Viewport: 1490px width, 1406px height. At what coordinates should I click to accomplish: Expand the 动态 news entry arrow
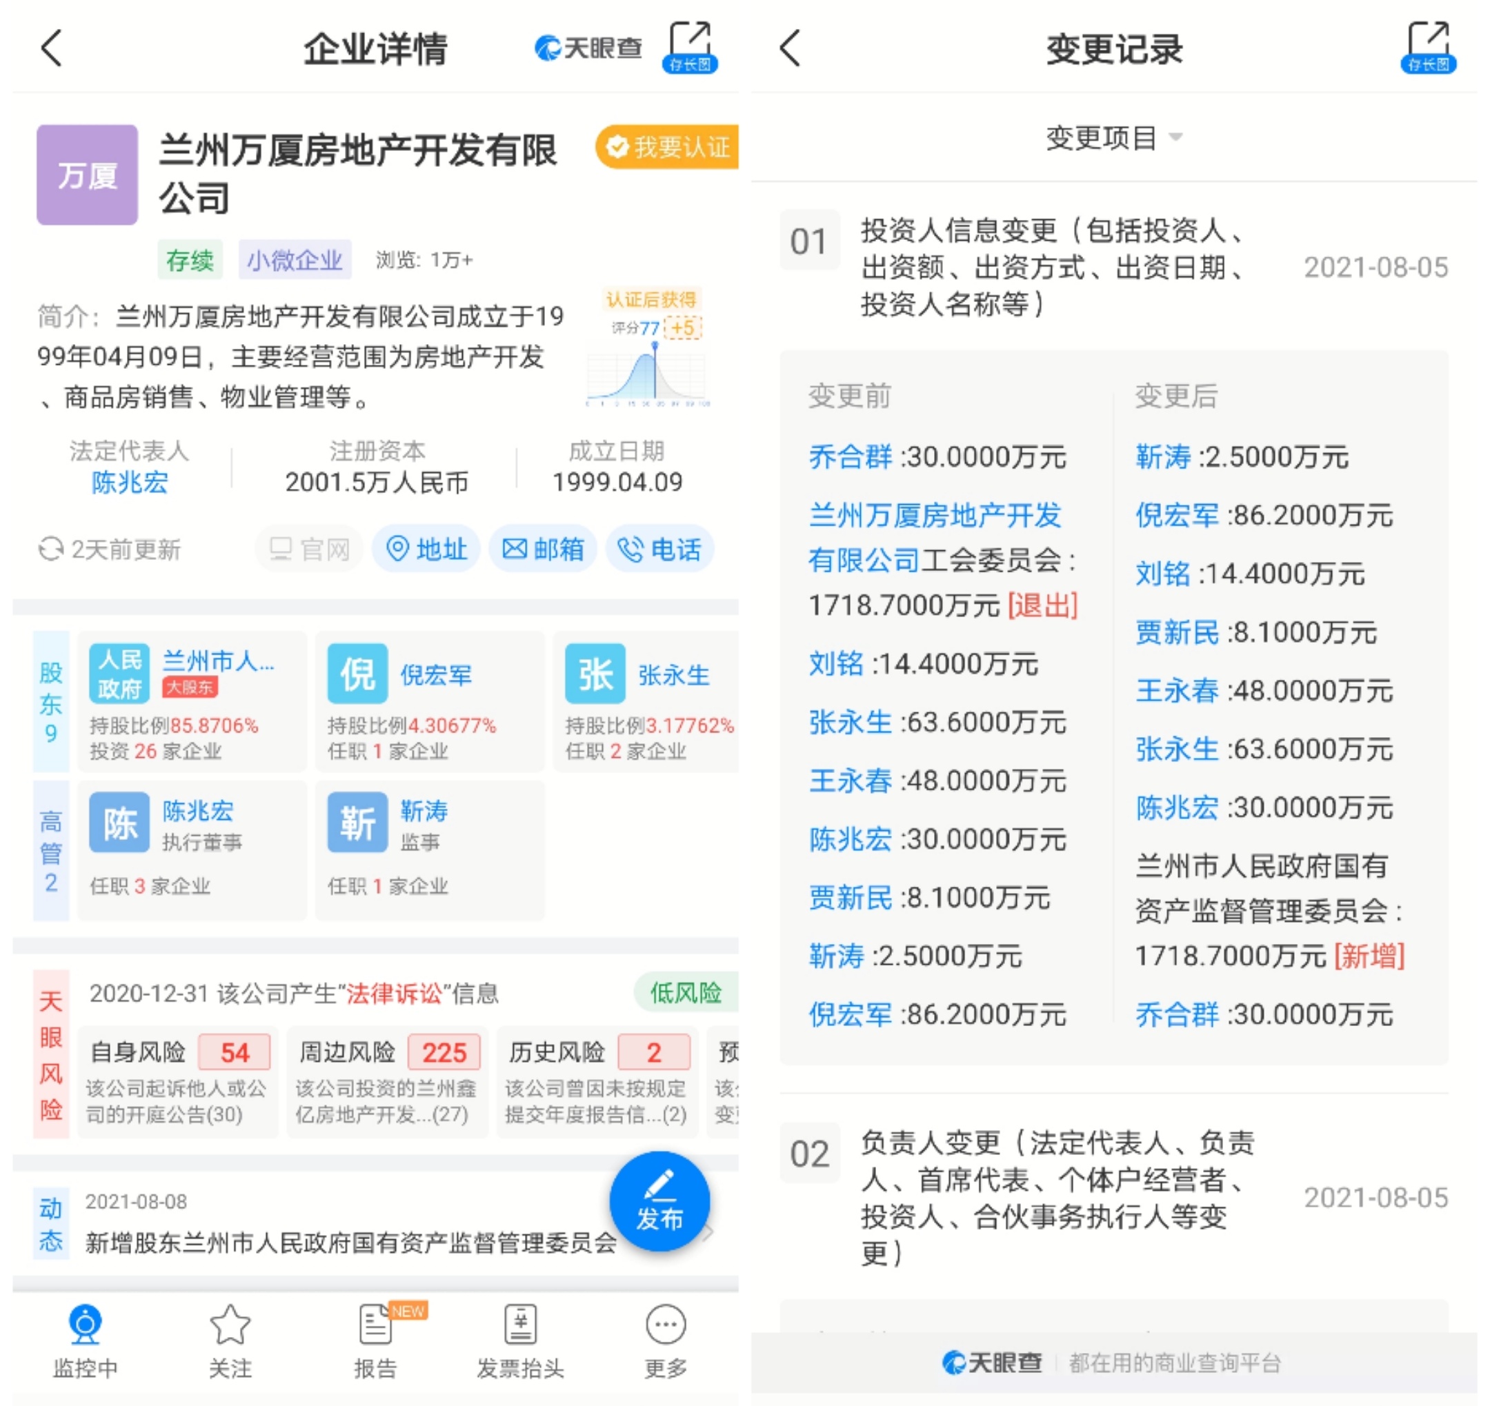[707, 1232]
